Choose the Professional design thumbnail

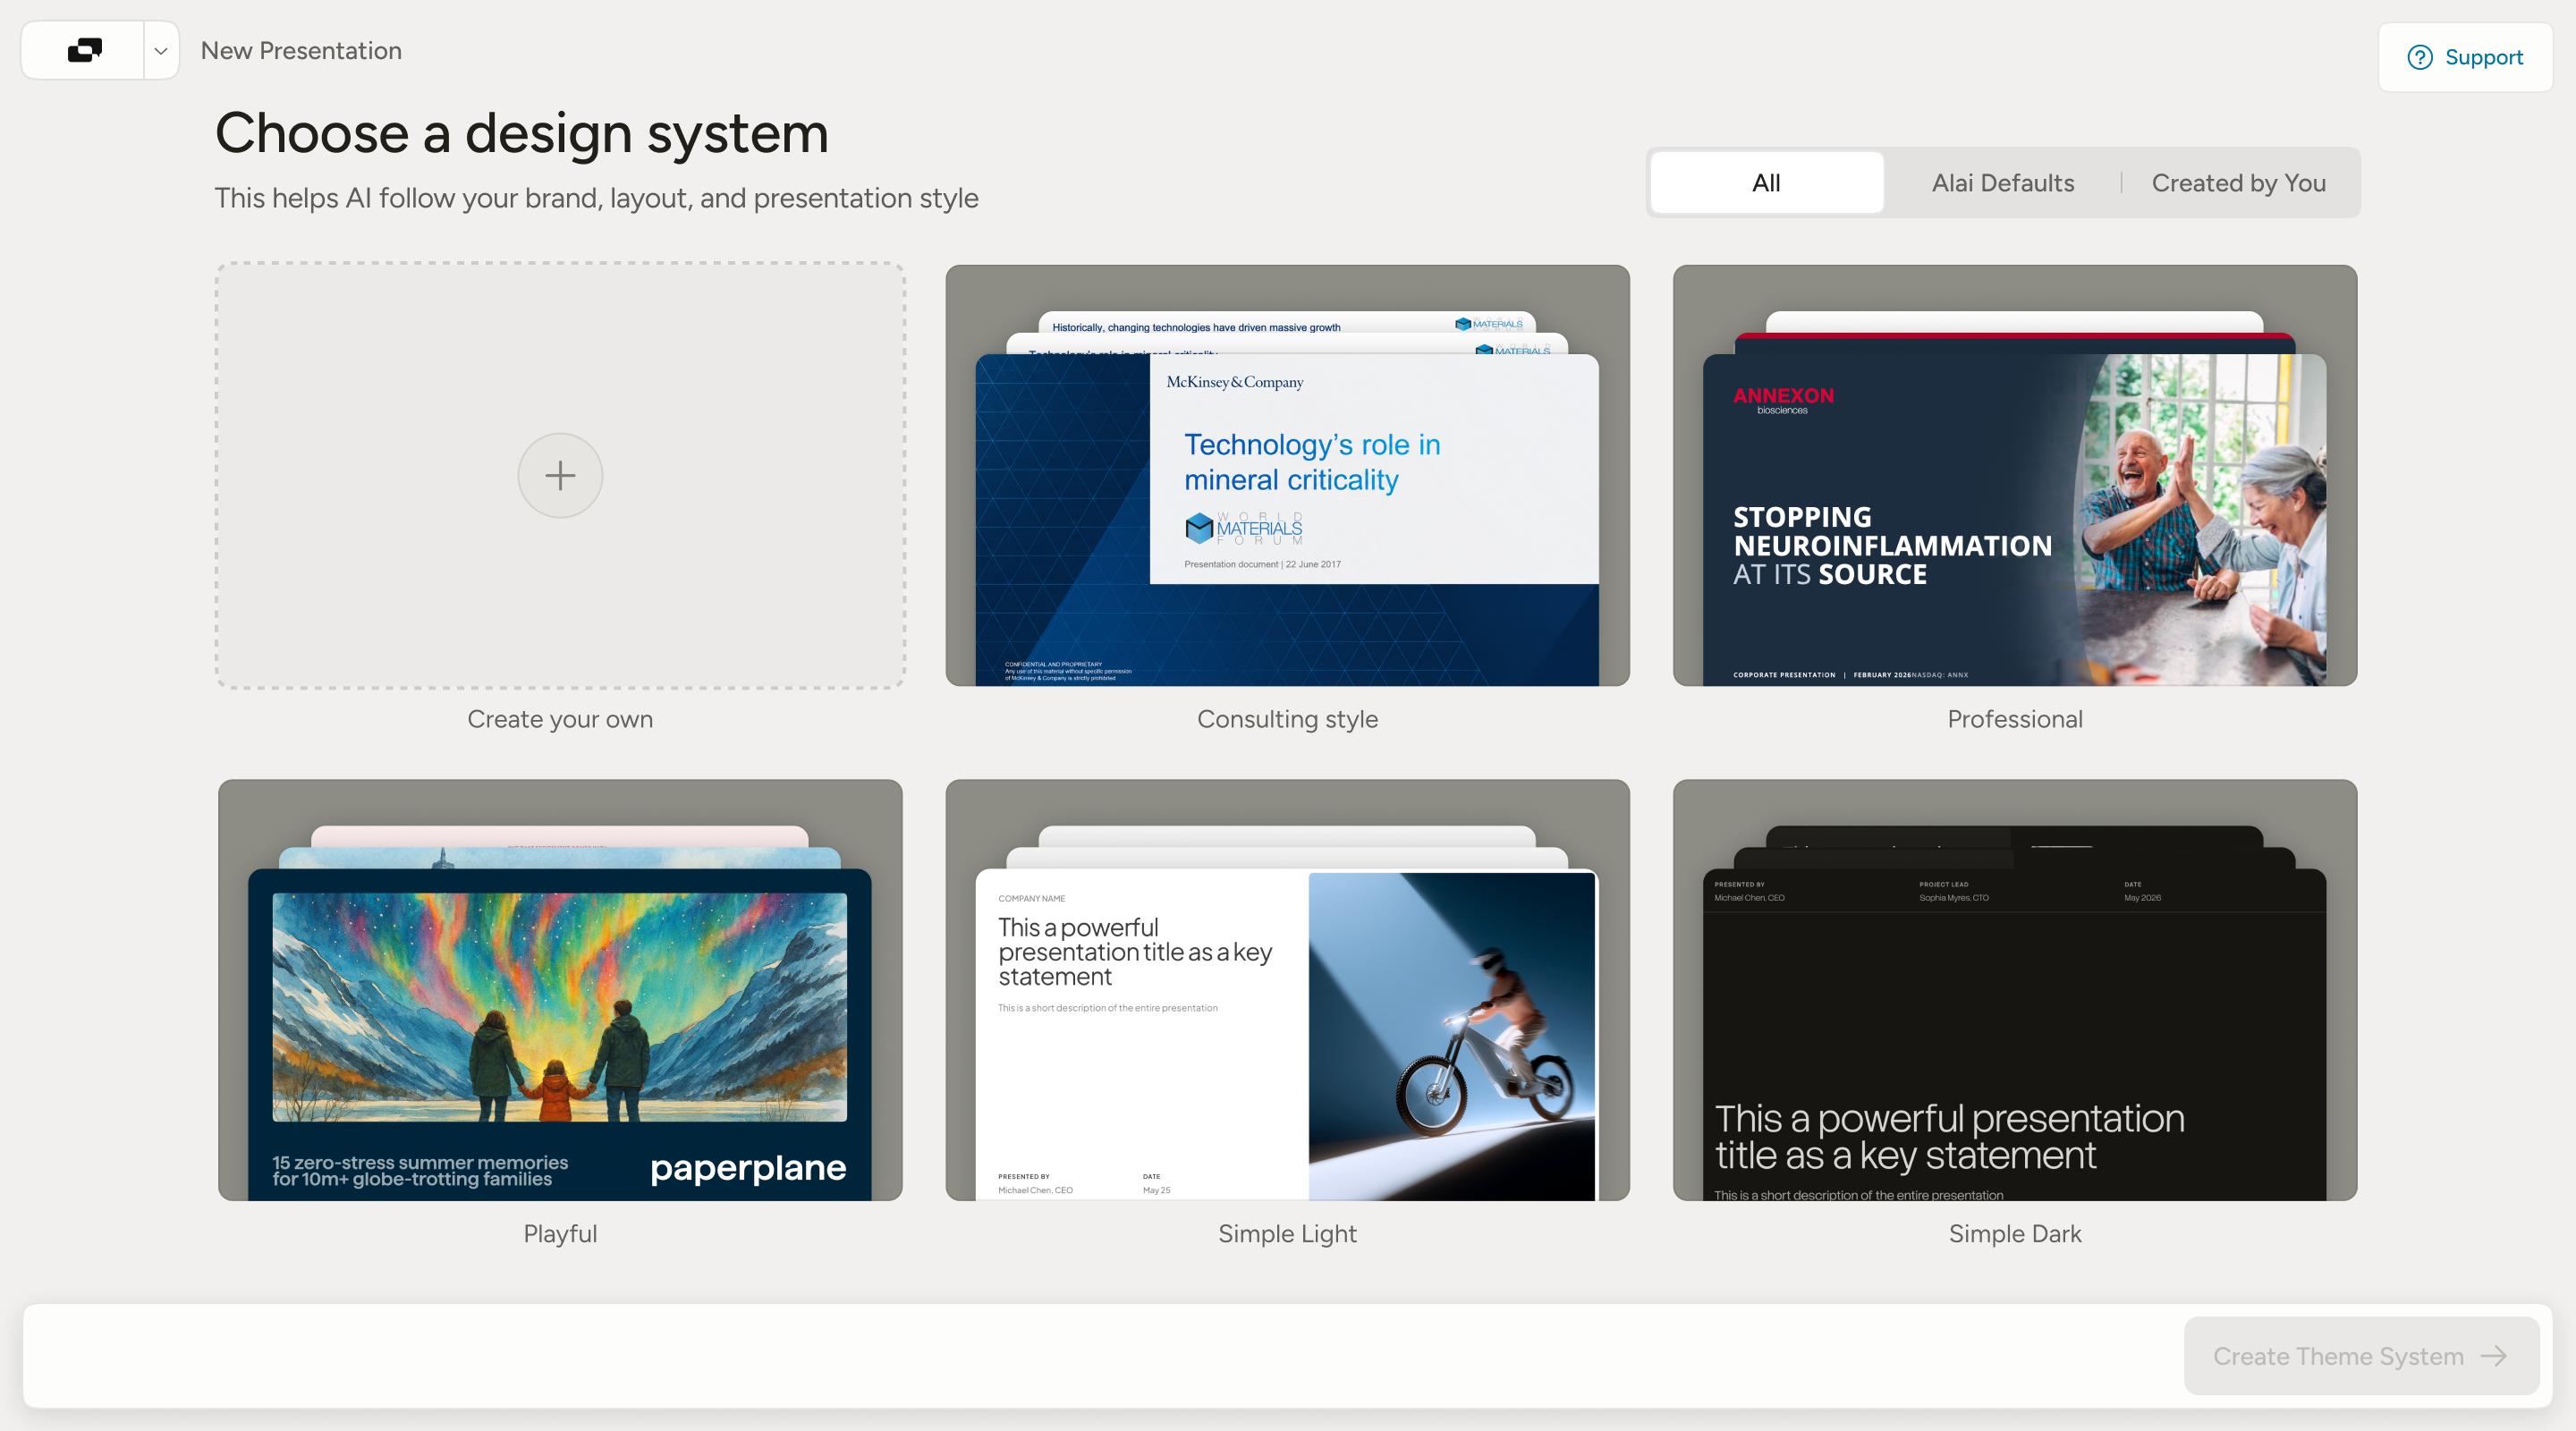[x=2015, y=475]
